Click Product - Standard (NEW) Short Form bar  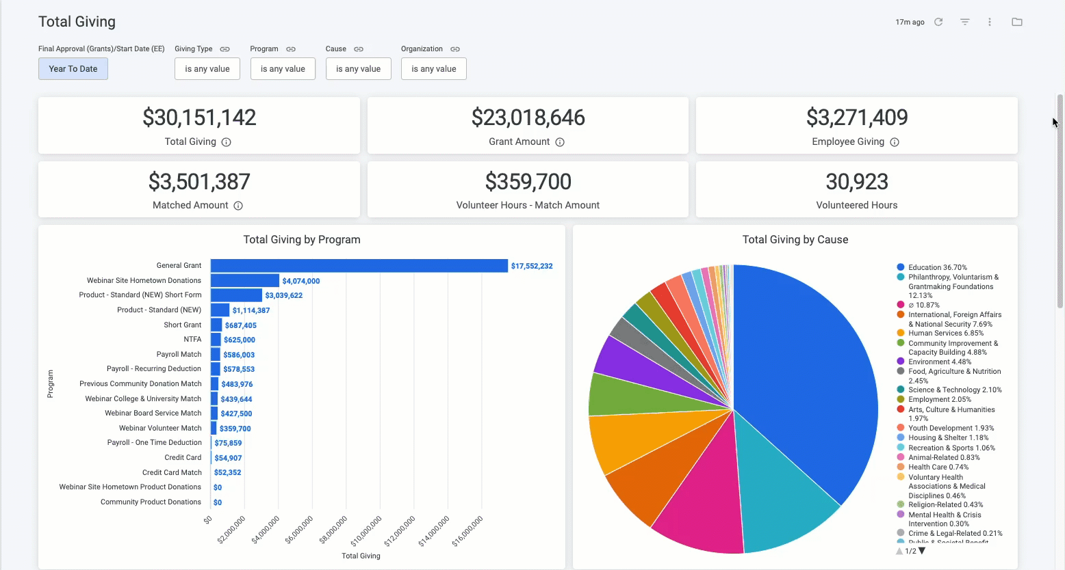(x=236, y=295)
